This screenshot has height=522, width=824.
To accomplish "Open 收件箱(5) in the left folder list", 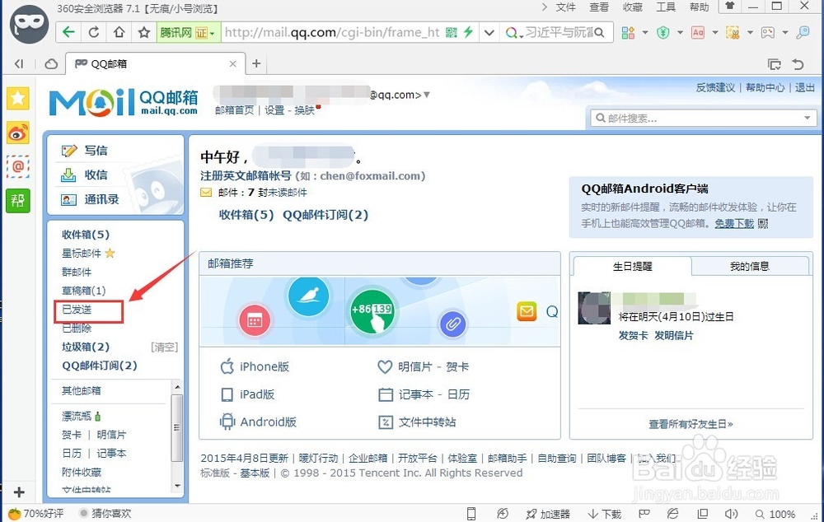I will [x=86, y=234].
